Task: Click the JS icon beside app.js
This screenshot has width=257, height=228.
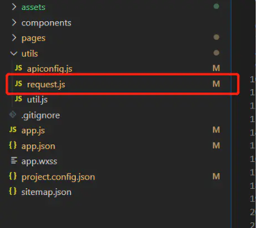Action: click(x=13, y=130)
